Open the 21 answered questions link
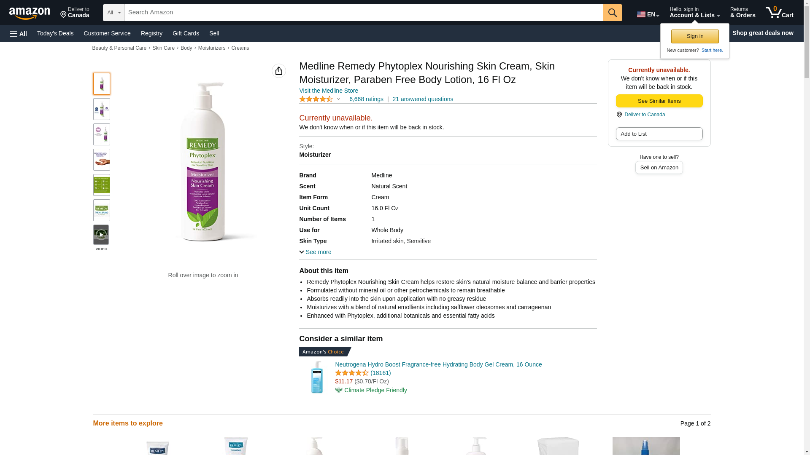This screenshot has width=810, height=455. pos(423,99)
